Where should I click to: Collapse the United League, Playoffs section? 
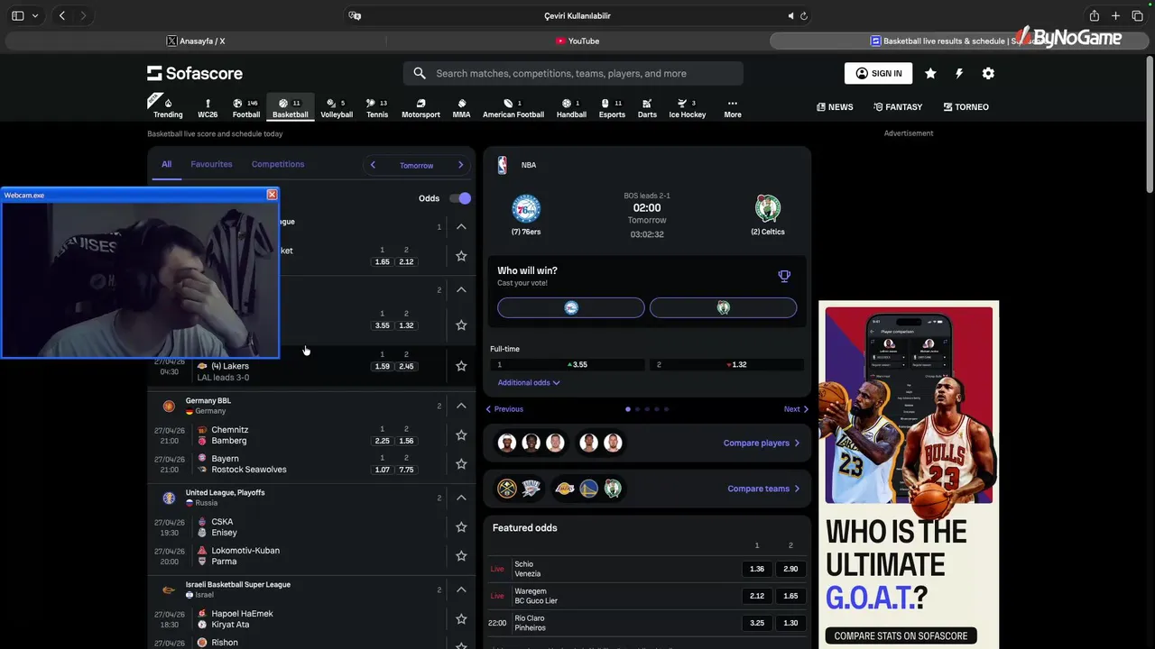[x=461, y=498]
